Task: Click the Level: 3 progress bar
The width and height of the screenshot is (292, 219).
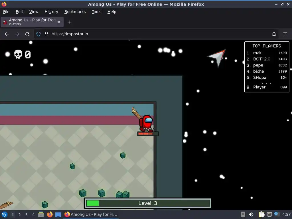Action: pos(148,203)
